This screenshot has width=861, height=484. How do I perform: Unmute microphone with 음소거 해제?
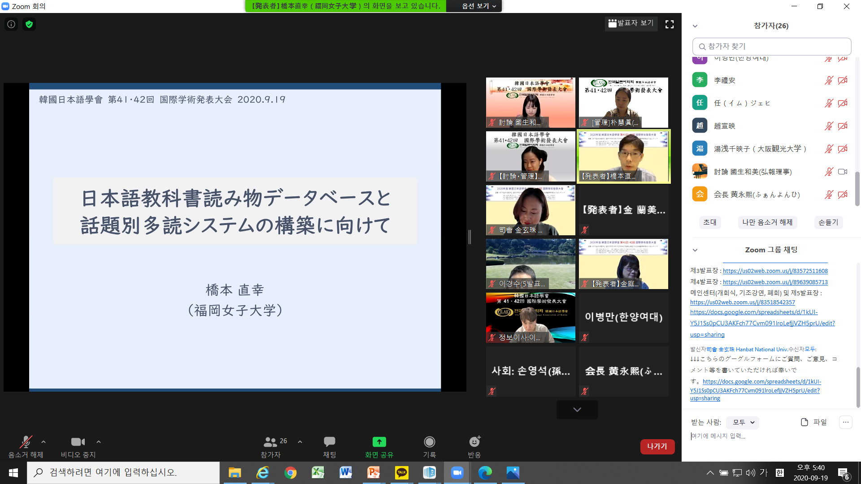pyautogui.click(x=26, y=442)
